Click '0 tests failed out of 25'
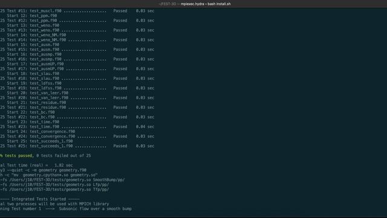 [x=63, y=156]
